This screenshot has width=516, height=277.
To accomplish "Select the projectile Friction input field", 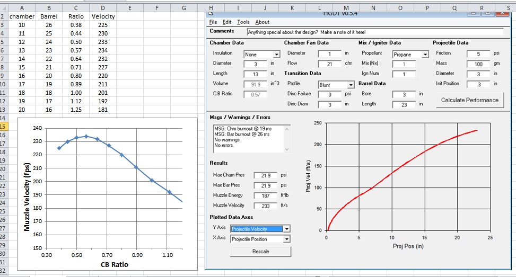I will coord(477,53).
